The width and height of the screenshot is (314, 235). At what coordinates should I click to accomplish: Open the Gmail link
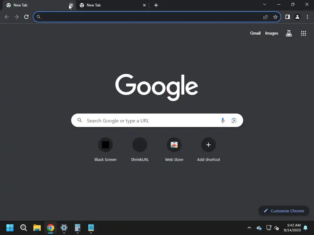point(255,33)
